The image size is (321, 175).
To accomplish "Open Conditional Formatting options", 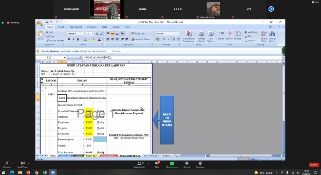I will point(189,36).
